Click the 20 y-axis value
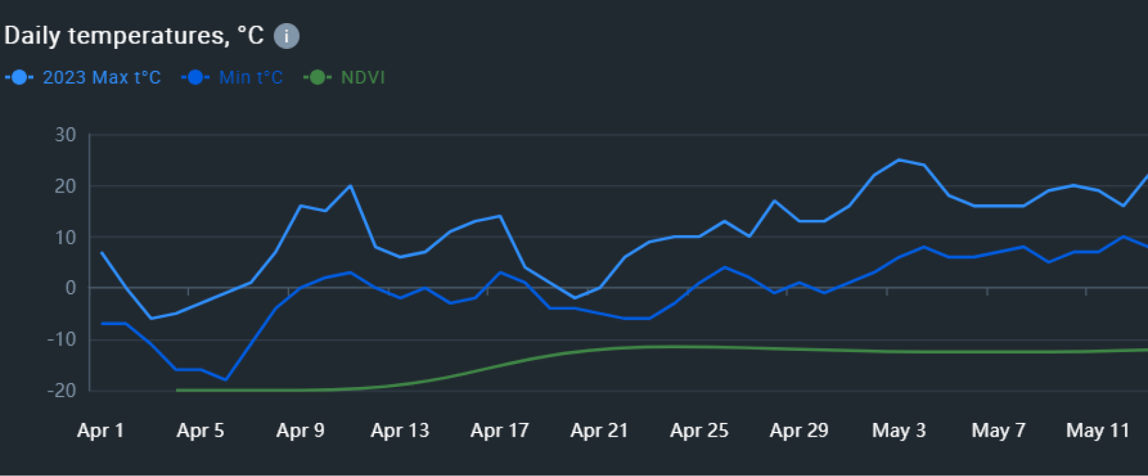 pos(65,186)
